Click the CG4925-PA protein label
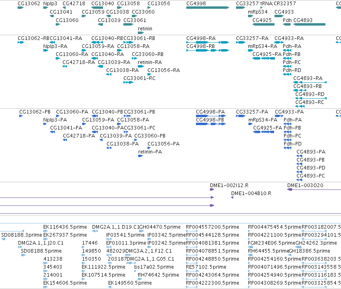The height and width of the screenshot is (289, 341). (268, 128)
